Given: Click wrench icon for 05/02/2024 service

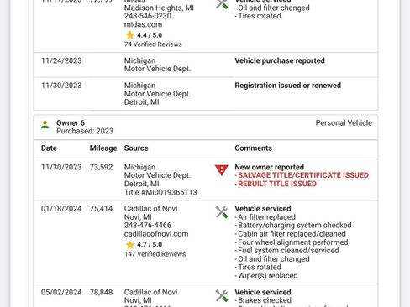Looking at the screenshot, I should point(222,295).
